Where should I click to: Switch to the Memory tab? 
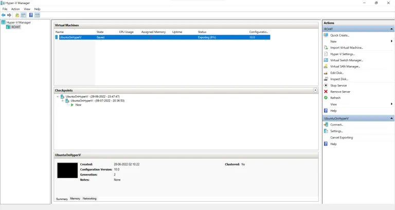coord(75,199)
